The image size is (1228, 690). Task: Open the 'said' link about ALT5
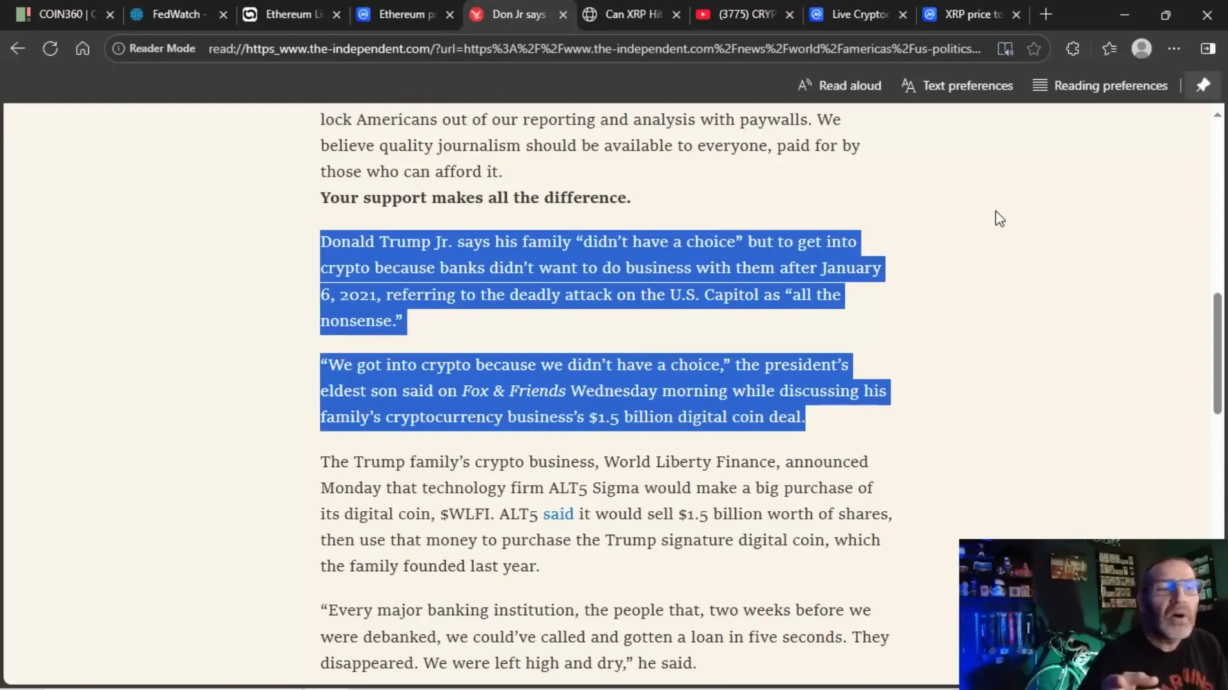[558, 514]
